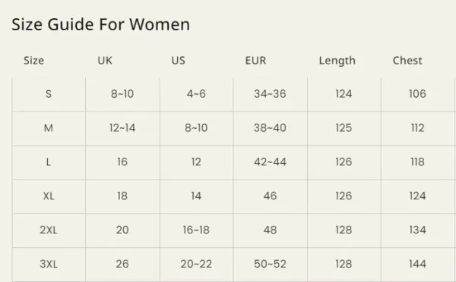Select UK value 12~14 cell
The image size is (456, 282).
[x=122, y=128]
